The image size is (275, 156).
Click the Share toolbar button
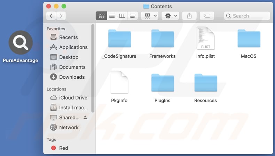coord(189,16)
